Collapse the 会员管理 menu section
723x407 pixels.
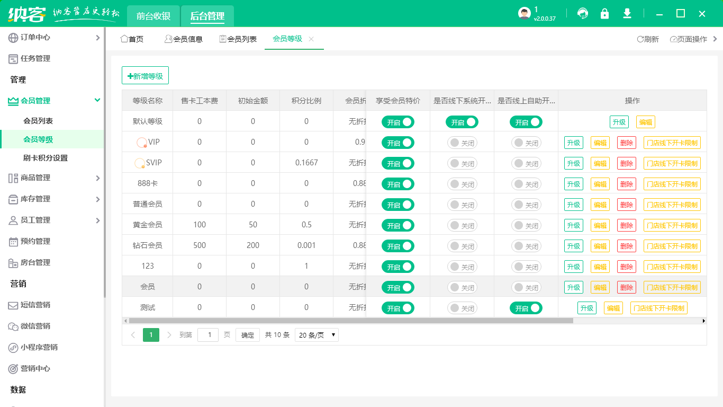point(52,100)
